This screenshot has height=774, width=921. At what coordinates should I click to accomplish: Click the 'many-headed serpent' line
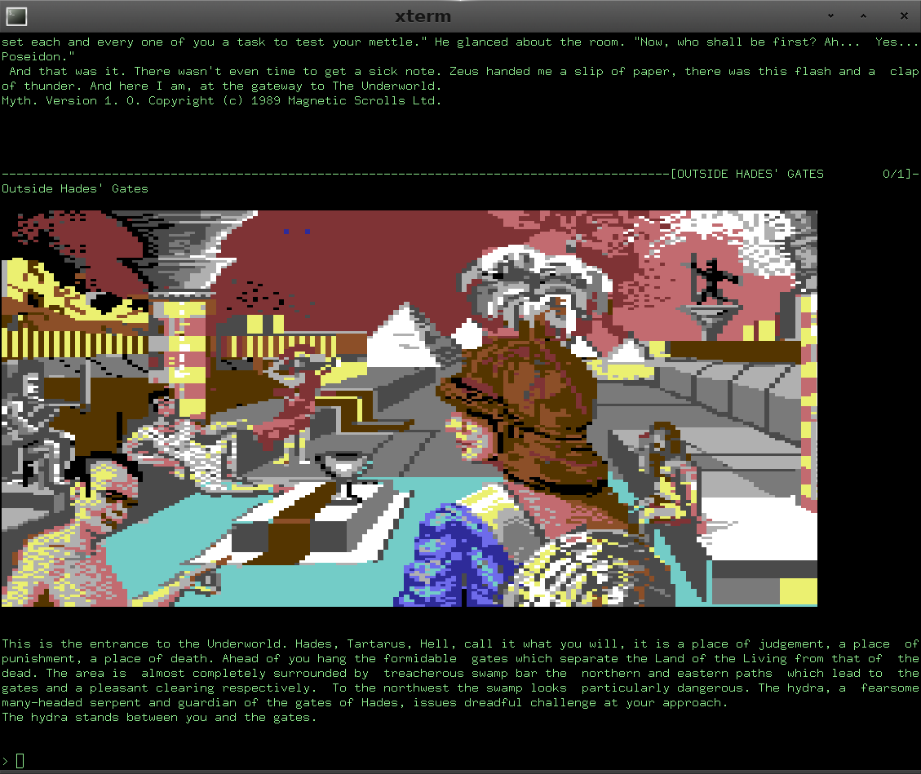tap(364, 702)
